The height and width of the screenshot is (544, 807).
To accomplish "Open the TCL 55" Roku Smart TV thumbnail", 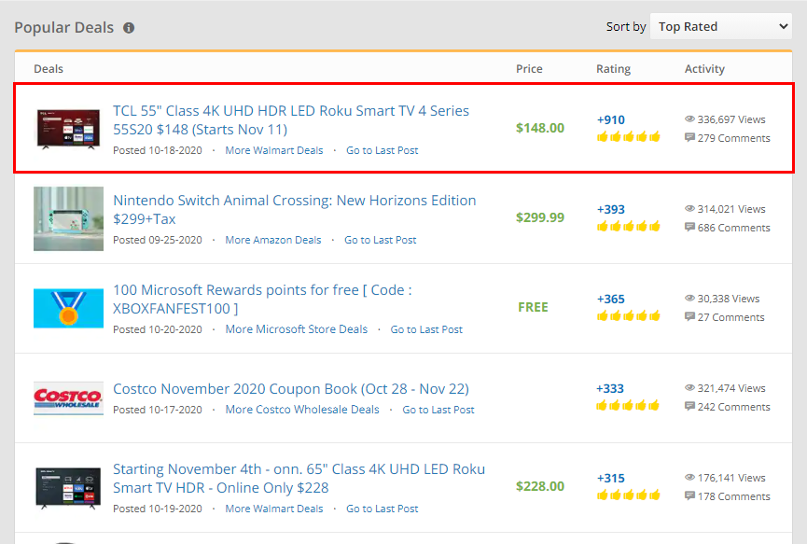I will tap(68, 129).
